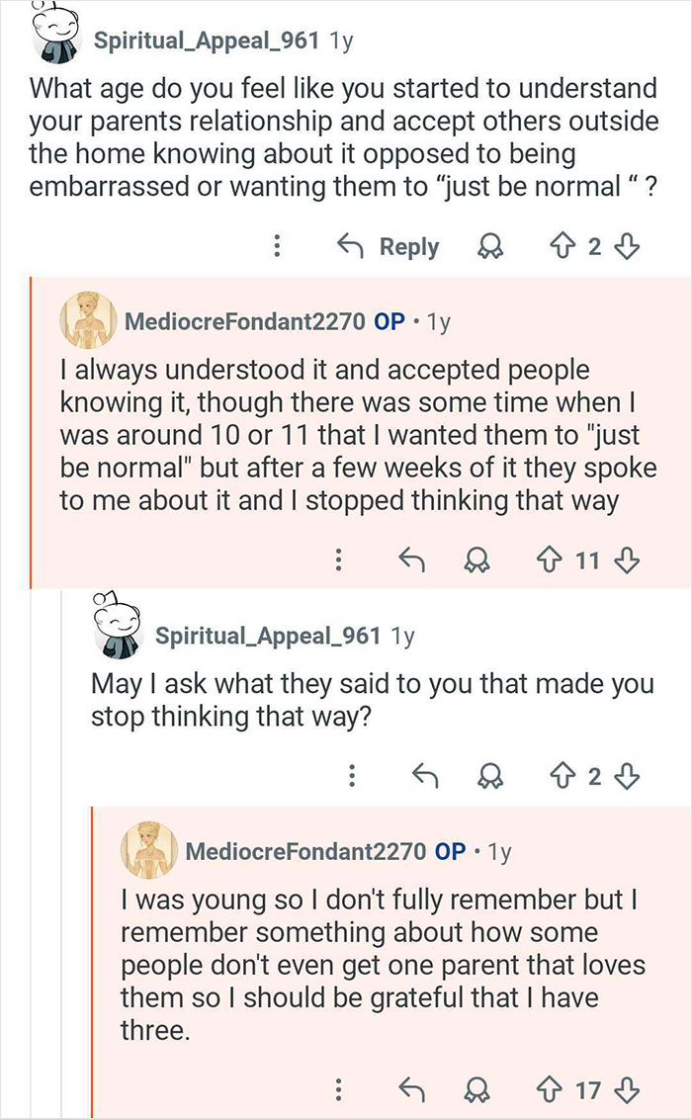Image resolution: width=692 pixels, height=1119 pixels.
Task: Select the reply arrow under the 11-vote comment
Action: click(414, 559)
